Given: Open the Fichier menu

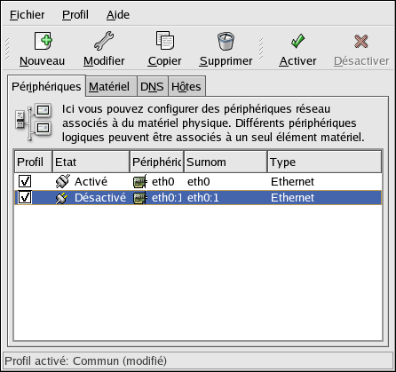Looking at the screenshot, I should (x=27, y=14).
